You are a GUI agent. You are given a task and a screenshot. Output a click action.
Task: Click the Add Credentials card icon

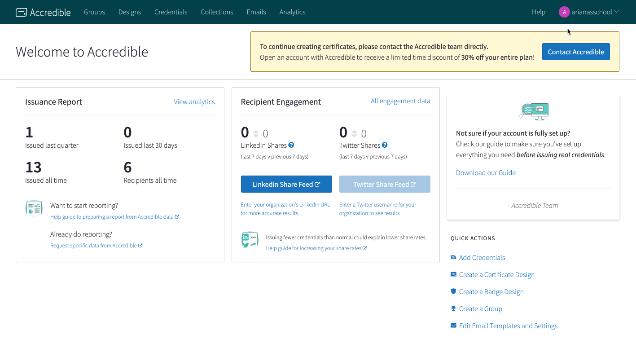point(453,257)
